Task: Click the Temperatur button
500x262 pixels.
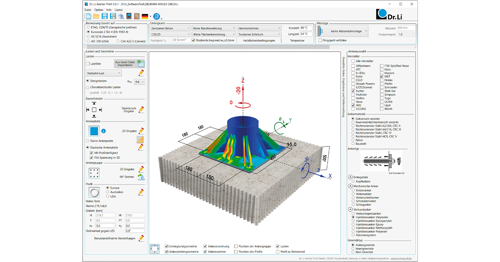Action: point(297,40)
